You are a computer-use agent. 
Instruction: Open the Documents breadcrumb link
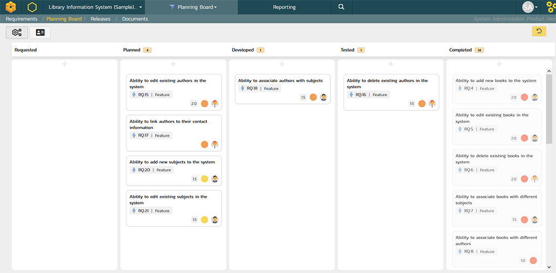click(x=135, y=19)
